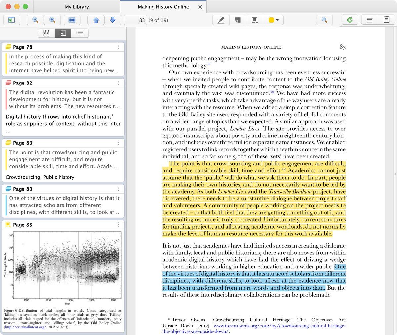The height and width of the screenshot is (335, 397).
Task: Open options menu for Page 78 annotation
Action: [118, 47]
